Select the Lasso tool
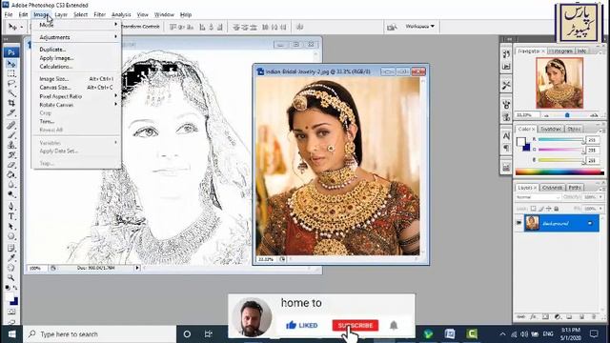 point(11,83)
